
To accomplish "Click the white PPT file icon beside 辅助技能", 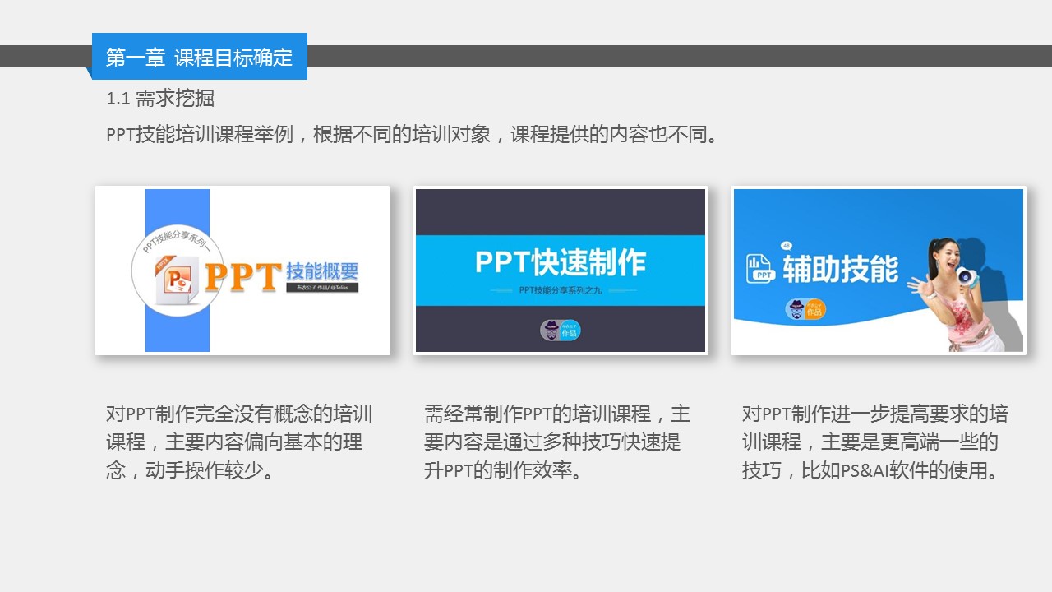I will 761,269.
